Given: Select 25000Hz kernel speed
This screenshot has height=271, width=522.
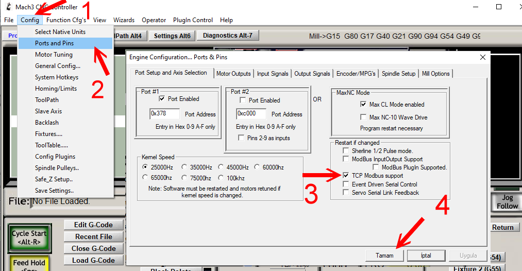Looking at the screenshot, I should coord(145,167).
